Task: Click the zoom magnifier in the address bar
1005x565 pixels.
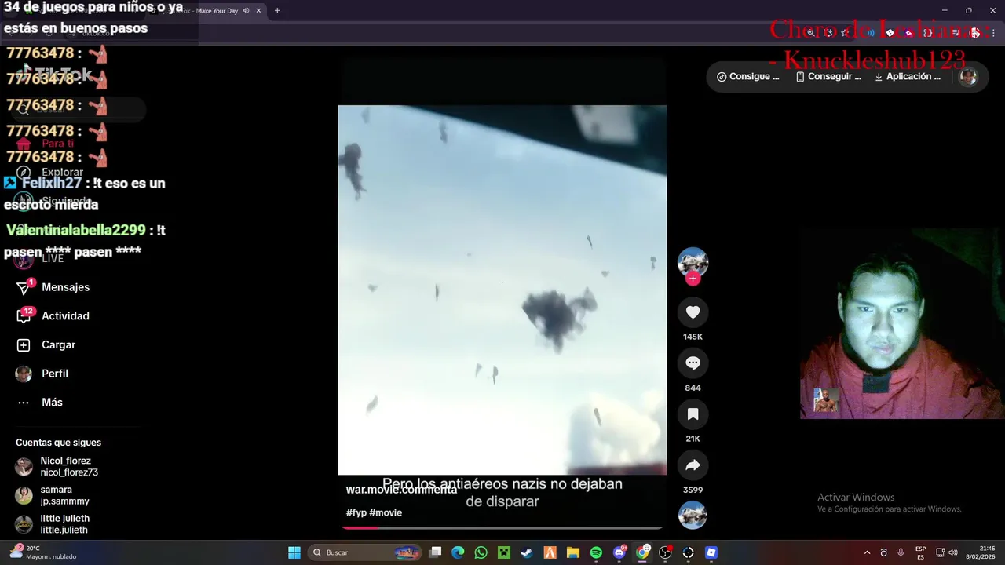Action: [x=811, y=33]
